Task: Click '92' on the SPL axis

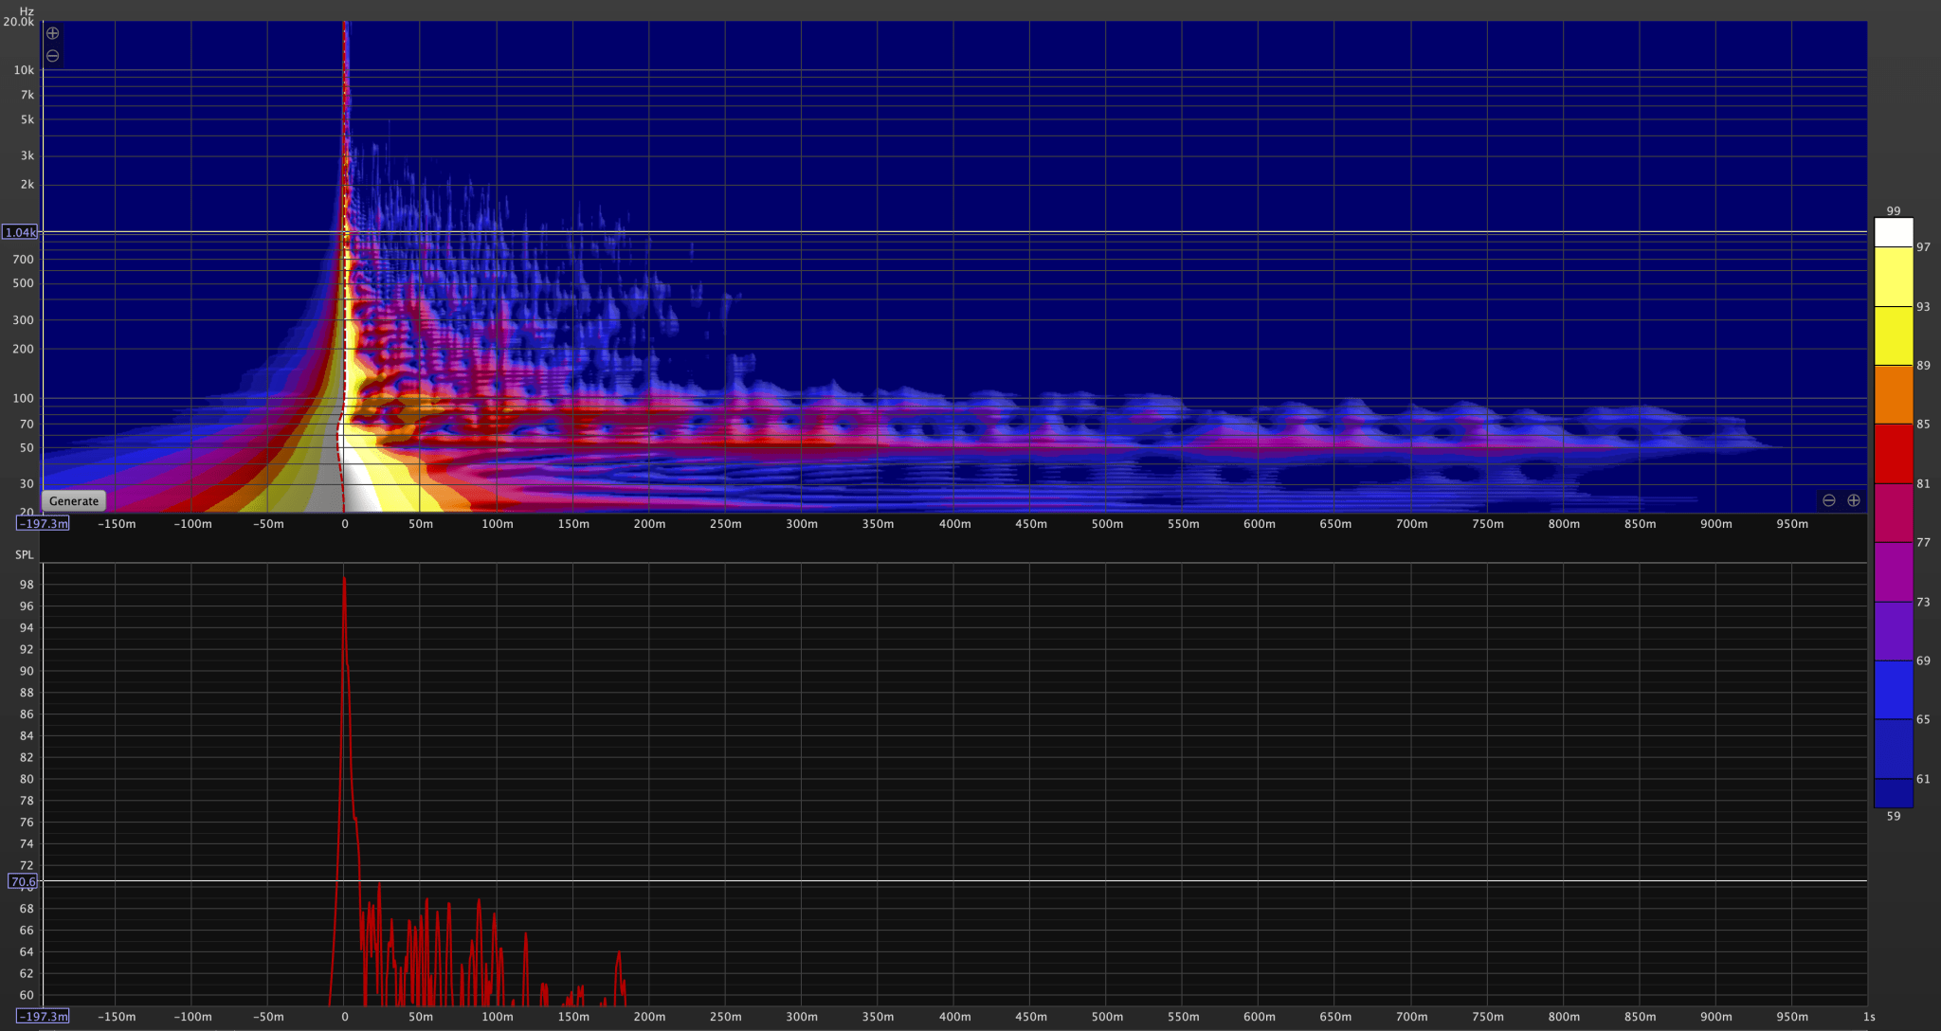Action: click(x=27, y=649)
